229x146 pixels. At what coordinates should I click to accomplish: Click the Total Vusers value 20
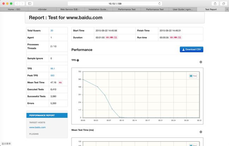[52, 31]
